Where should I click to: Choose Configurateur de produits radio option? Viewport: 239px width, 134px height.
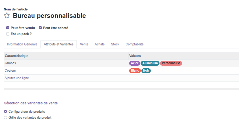pyautogui.click(x=6, y=111)
